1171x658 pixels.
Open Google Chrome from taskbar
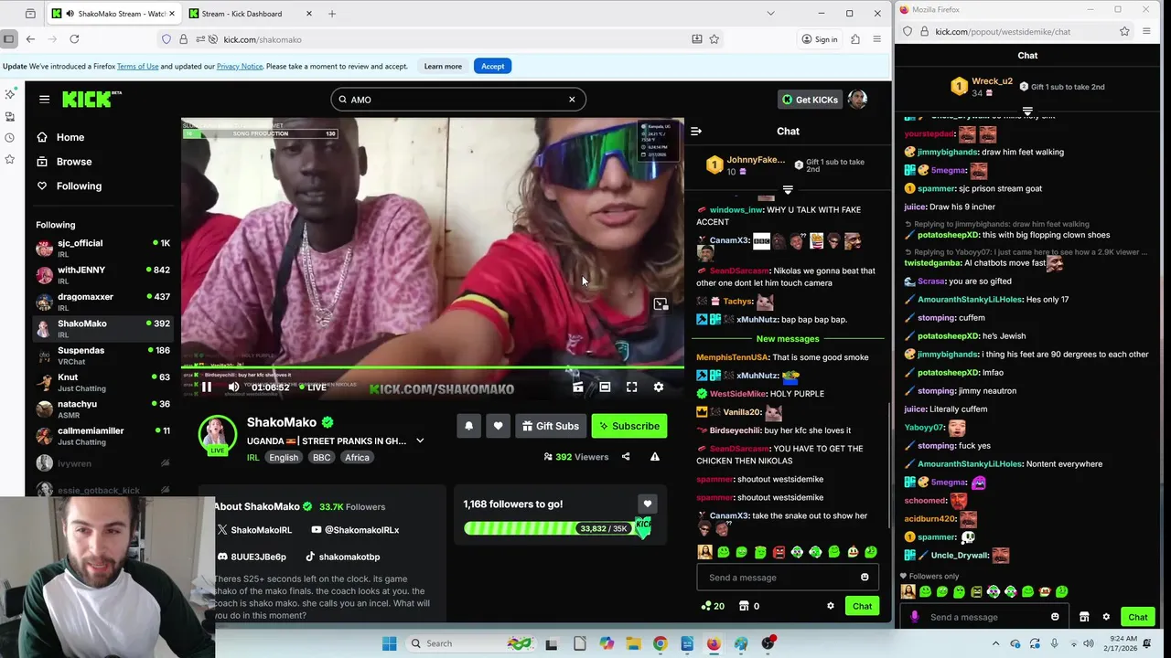[660, 643]
